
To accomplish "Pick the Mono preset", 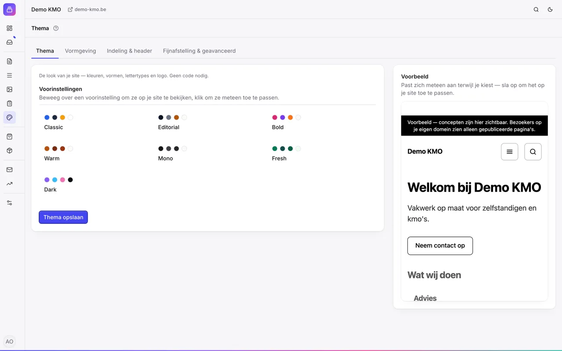I will pos(208,153).
